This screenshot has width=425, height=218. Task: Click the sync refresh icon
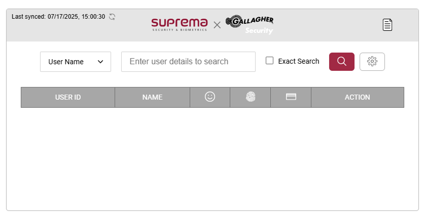click(112, 17)
